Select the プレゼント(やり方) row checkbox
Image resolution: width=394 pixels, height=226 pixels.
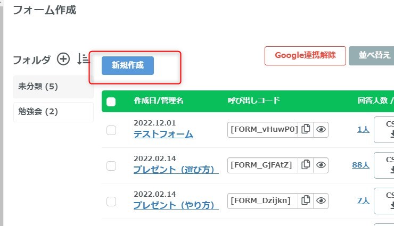tap(111, 202)
